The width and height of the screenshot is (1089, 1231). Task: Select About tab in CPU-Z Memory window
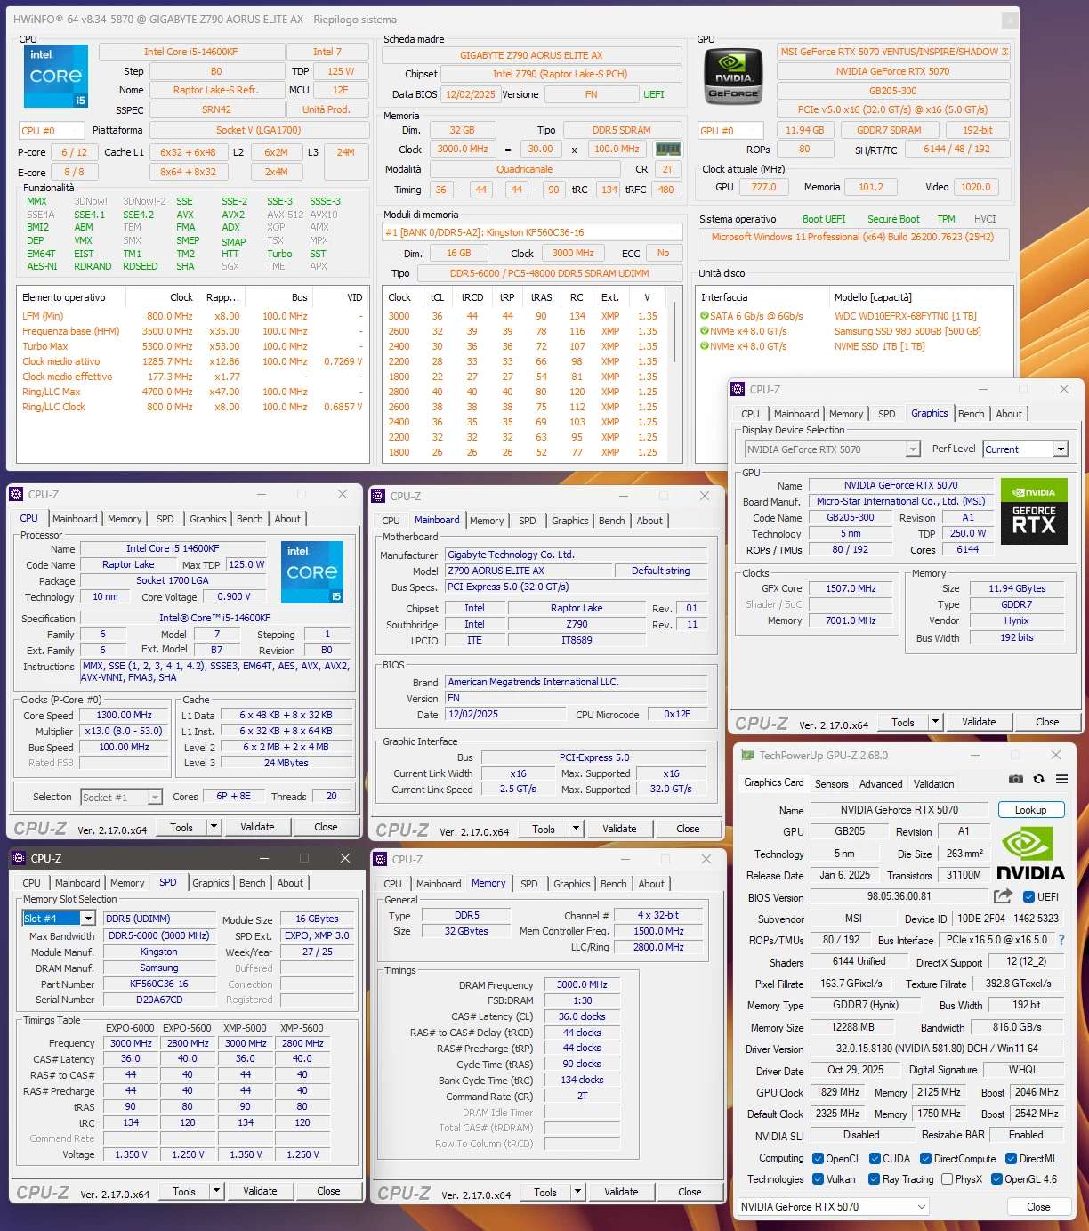[651, 884]
